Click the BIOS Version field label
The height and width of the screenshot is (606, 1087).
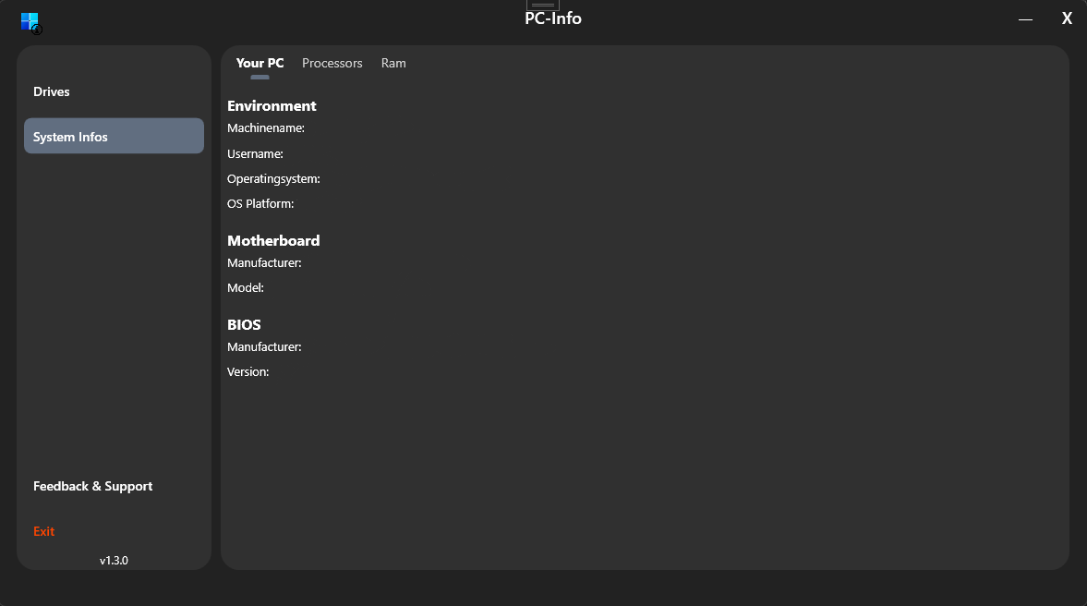tap(248, 371)
